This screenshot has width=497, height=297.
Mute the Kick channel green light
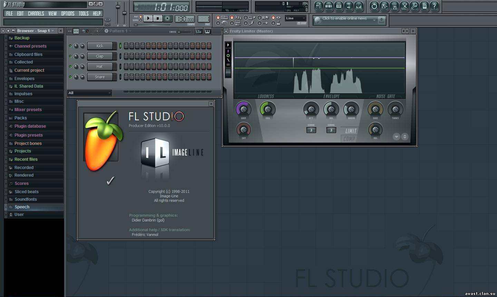click(x=70, y=46)
